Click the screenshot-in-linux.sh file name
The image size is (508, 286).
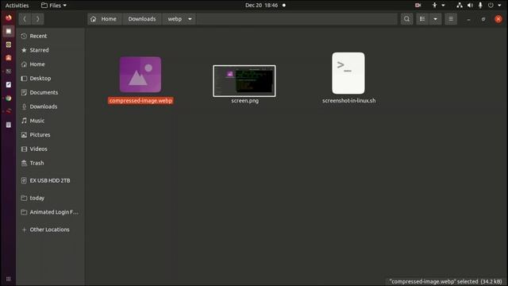[349, 101]
